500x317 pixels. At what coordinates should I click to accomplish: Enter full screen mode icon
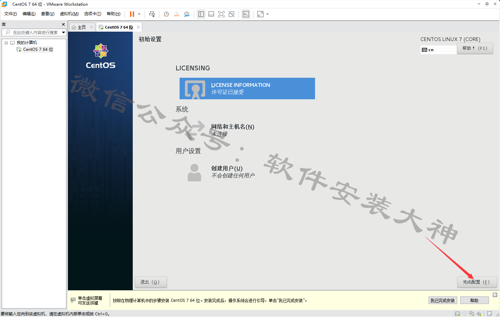(x=221, y=14)
